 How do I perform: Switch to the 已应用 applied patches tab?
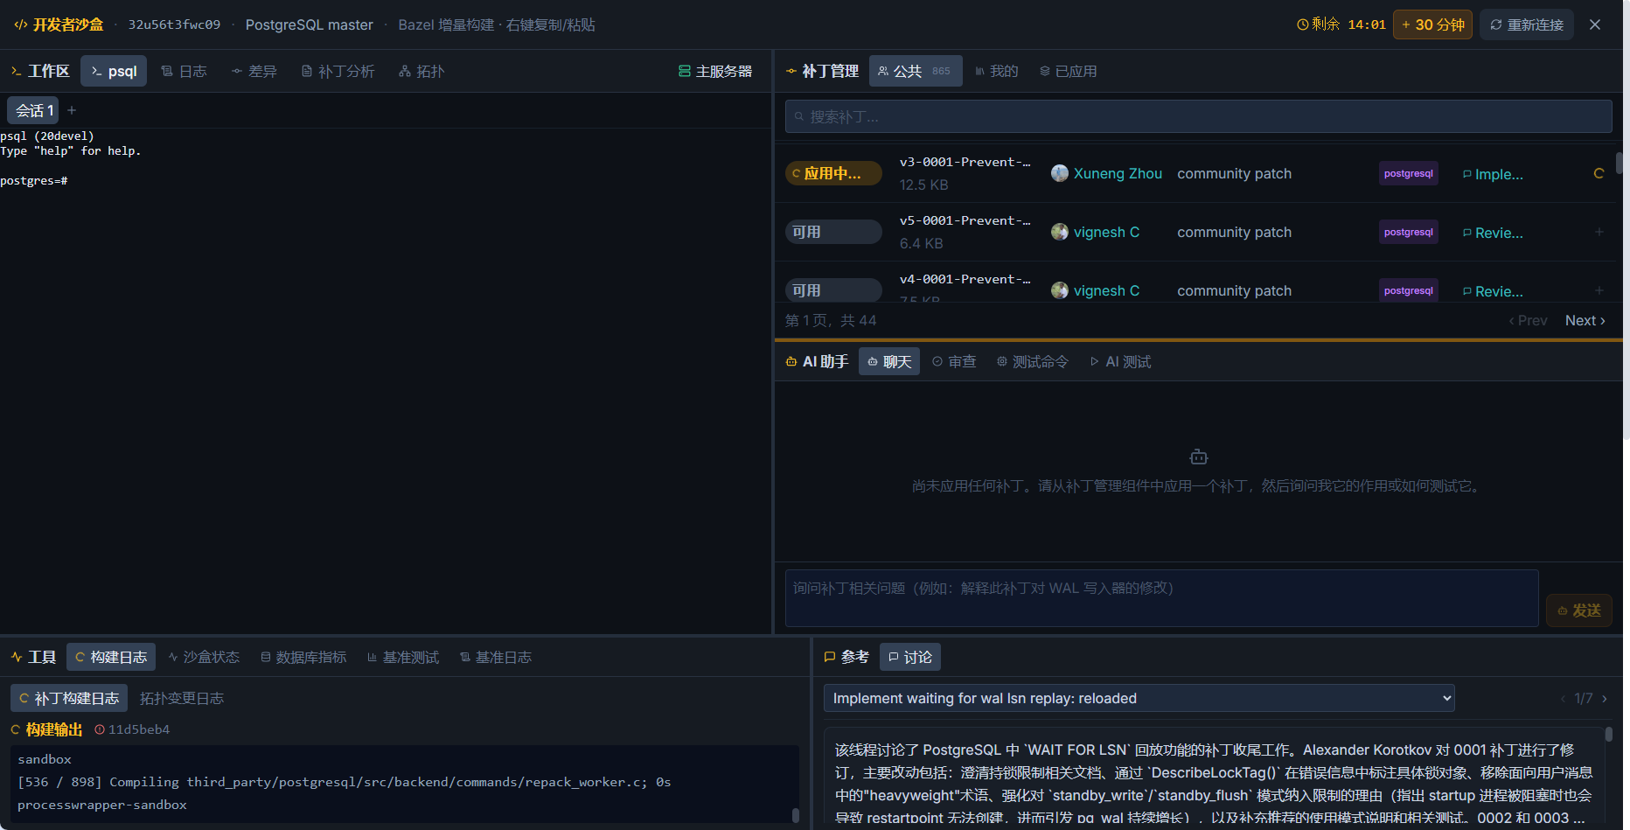click(x=1068, y=71)
